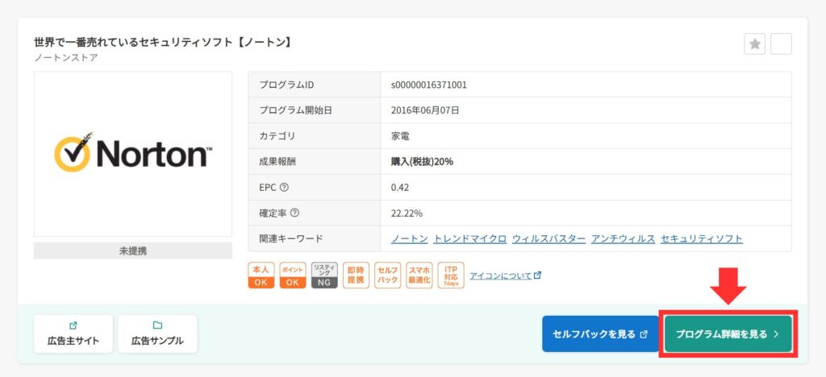Tick the empty checkbox beside the star

click(x=781, y=44)
